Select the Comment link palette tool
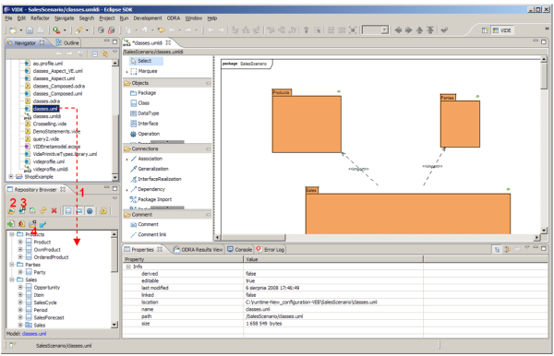 coord(148,234)
